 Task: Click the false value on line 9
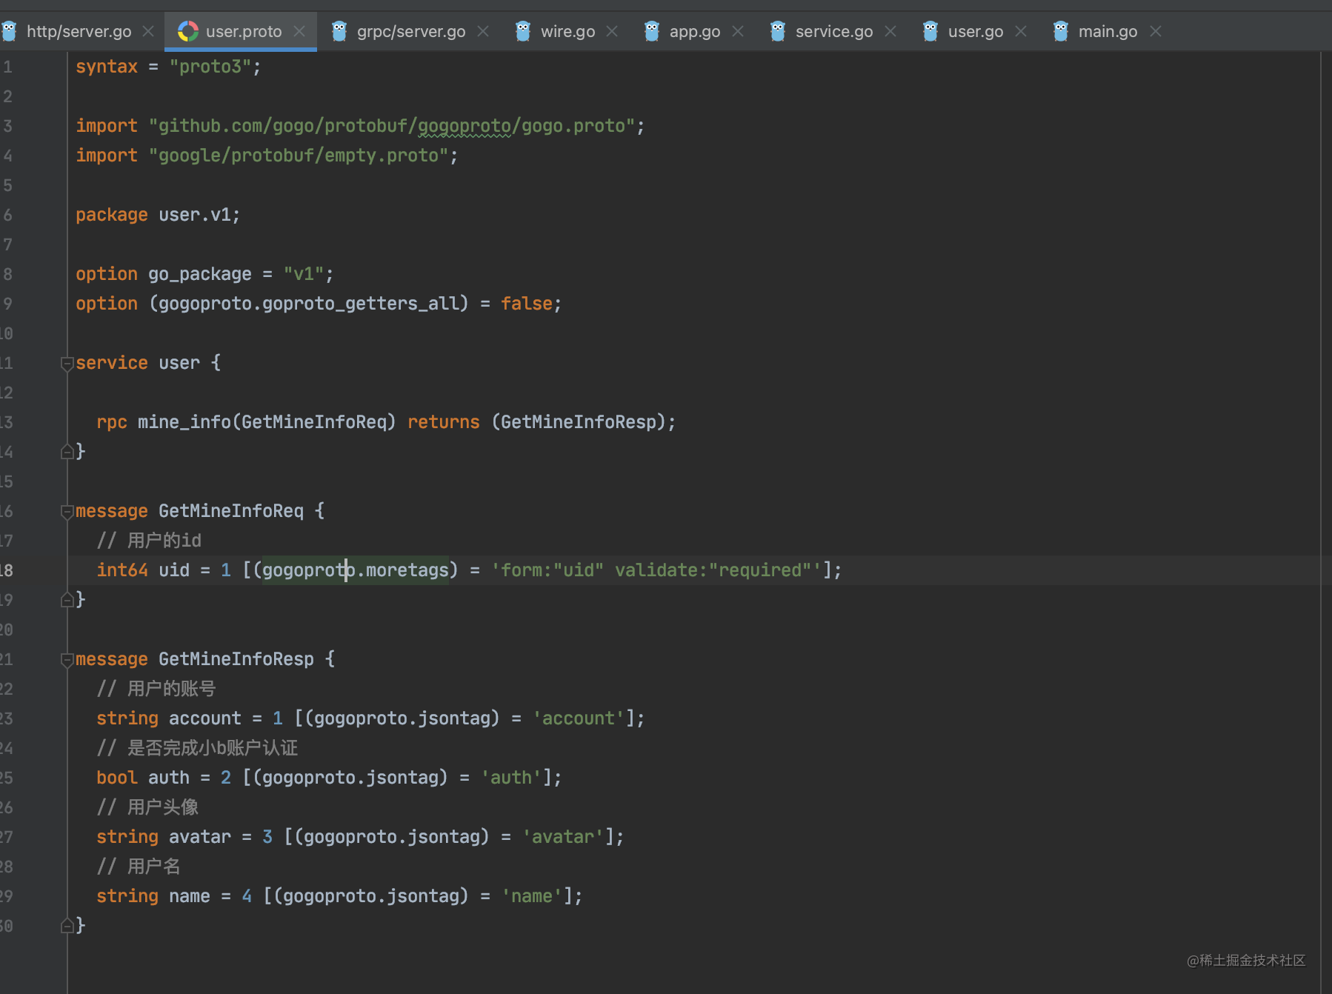(x=527, y=304)
